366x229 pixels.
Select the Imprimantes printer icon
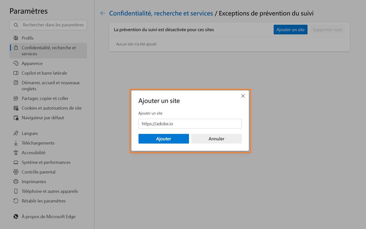point(16,181)
